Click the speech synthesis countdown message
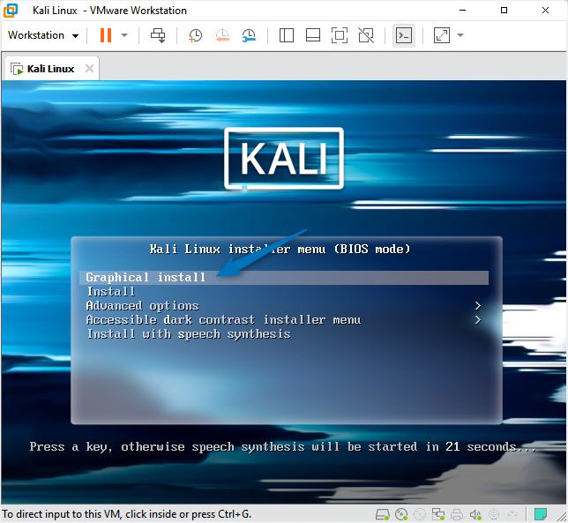568x523 pixels. coord(283,447)
